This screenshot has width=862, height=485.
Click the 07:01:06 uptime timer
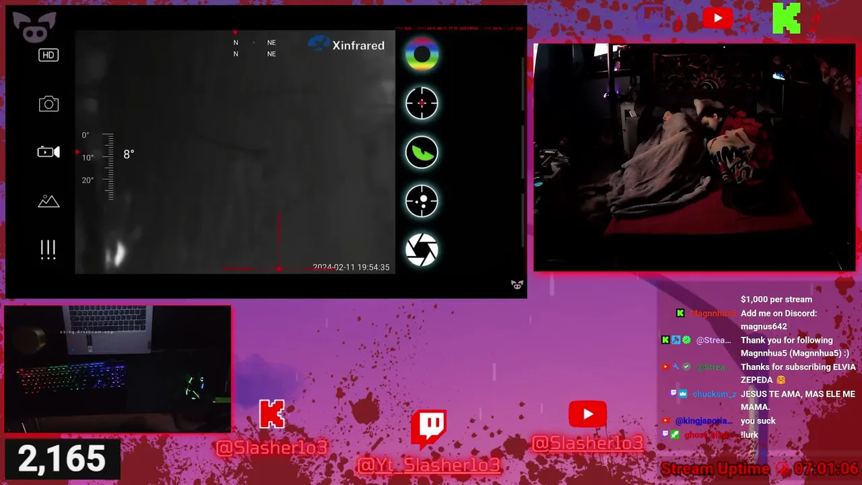point(826,469)
